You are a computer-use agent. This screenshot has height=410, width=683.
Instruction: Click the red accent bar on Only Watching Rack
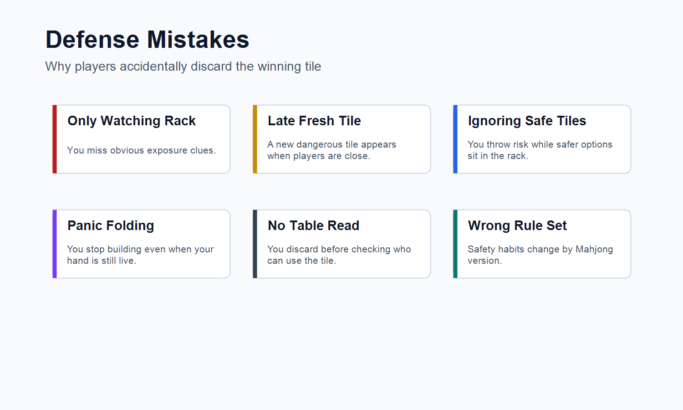pos(55,139)
